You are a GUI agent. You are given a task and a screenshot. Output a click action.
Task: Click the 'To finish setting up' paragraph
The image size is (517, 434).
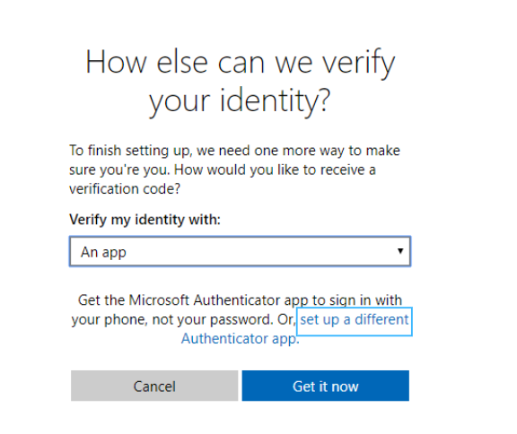(x=234, y=169)
